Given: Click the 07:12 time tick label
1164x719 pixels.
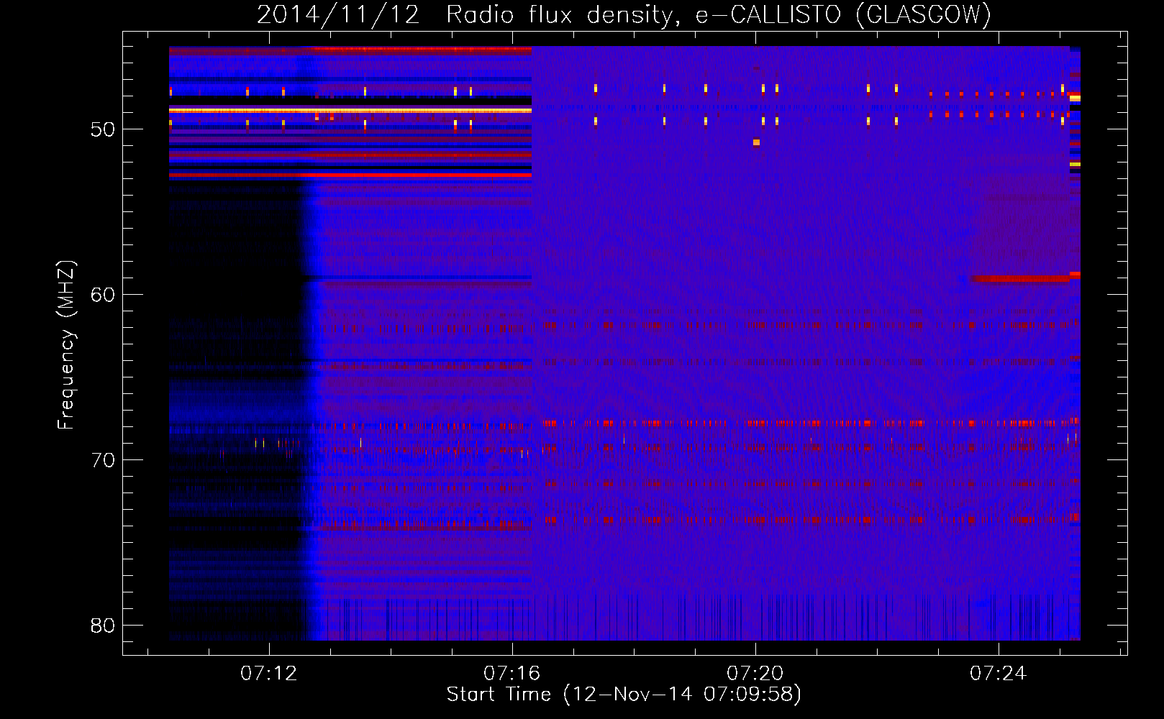Looking at the screenshot, I should 269,674.
